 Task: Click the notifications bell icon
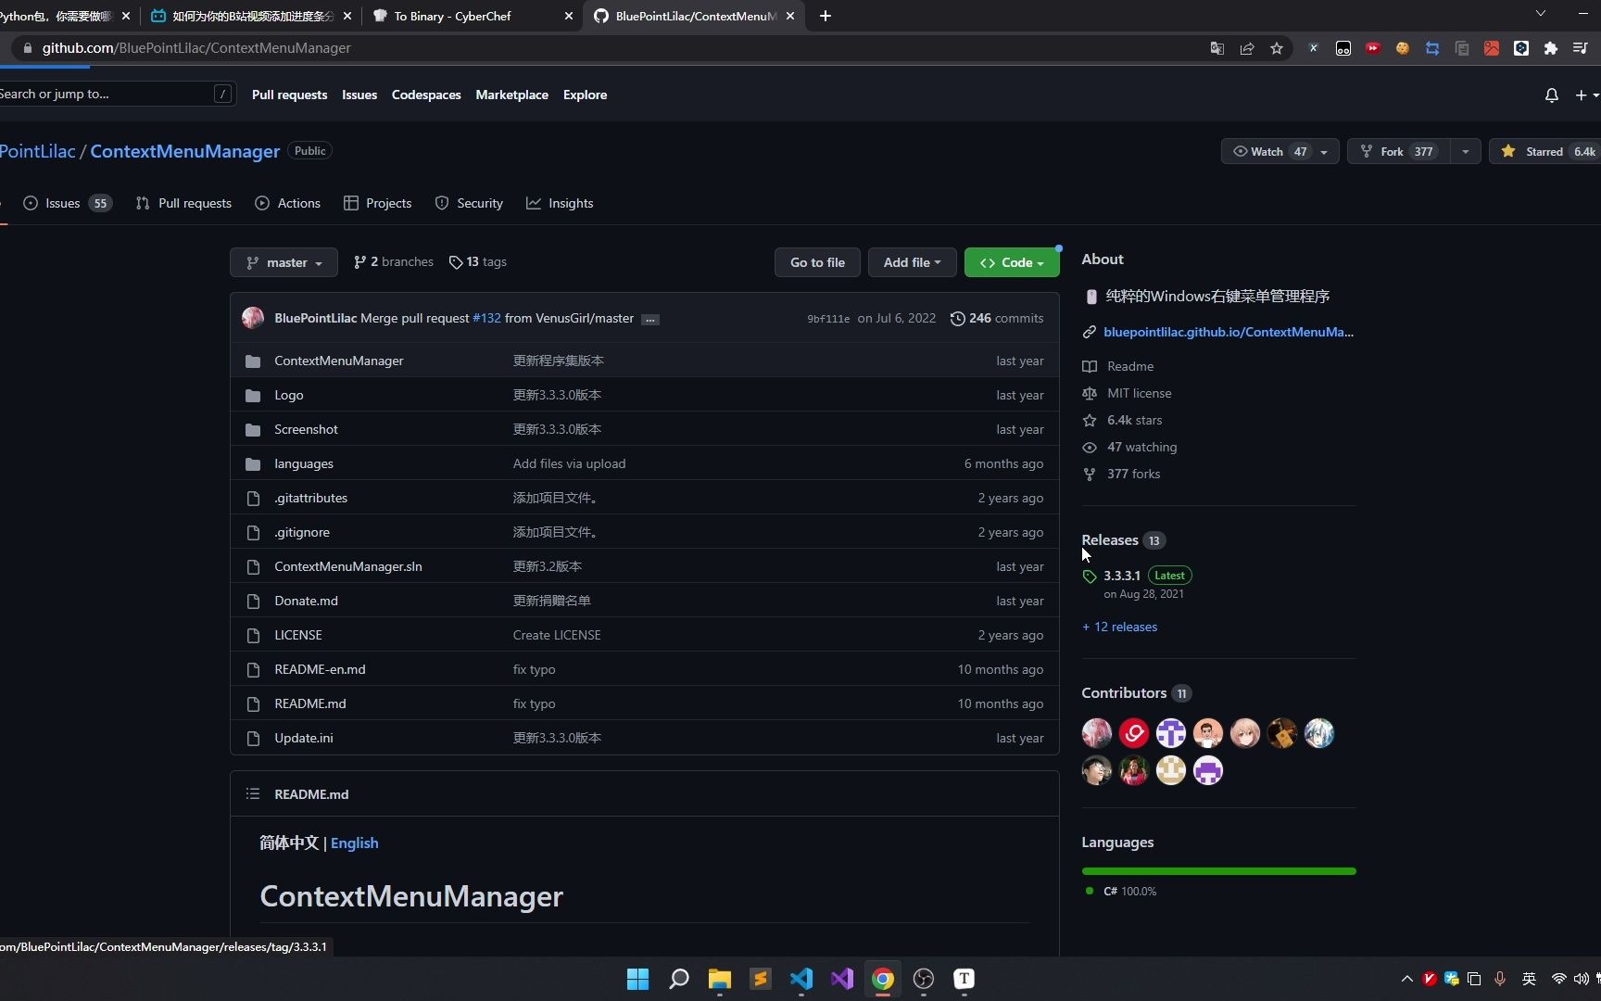(x=1551, y=95)
